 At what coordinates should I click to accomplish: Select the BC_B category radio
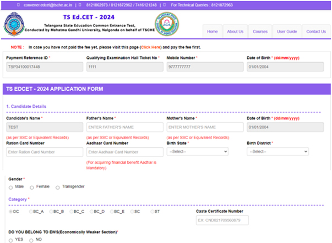point(51,212)
